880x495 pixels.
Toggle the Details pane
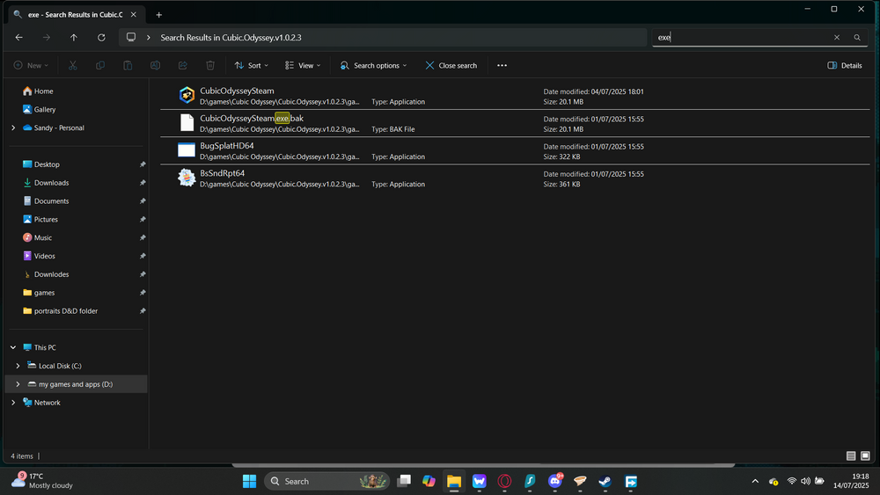[x=845, y=66]
